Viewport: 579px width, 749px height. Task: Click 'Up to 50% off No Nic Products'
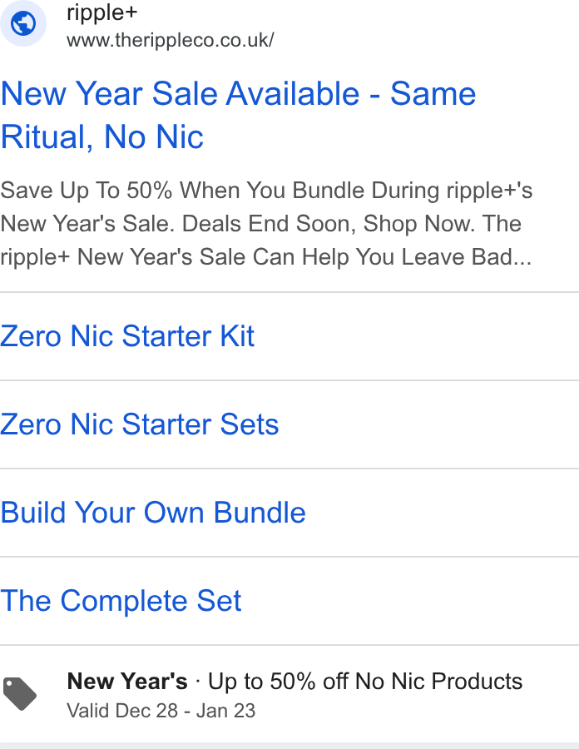(x=365, y=682)
